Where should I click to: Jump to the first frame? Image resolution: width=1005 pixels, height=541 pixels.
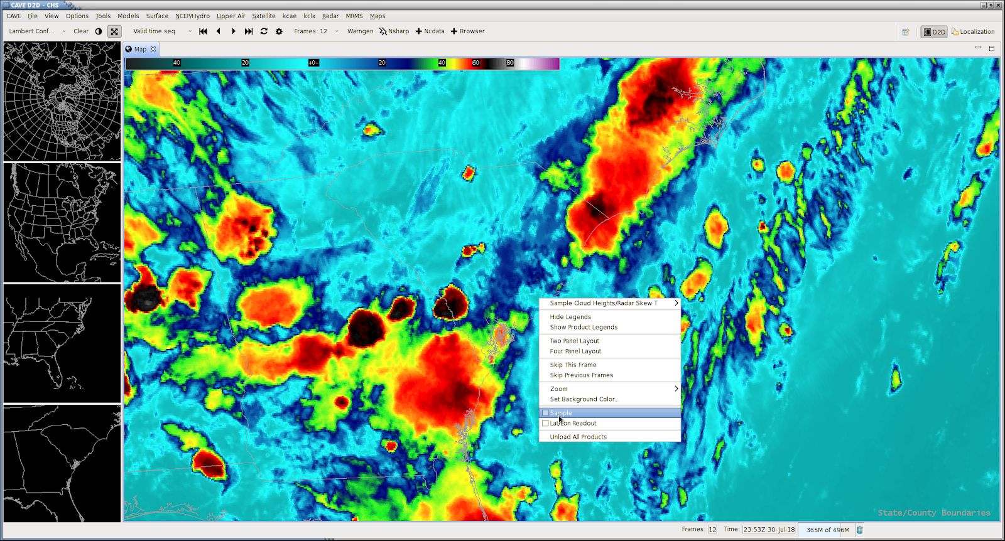203,31
